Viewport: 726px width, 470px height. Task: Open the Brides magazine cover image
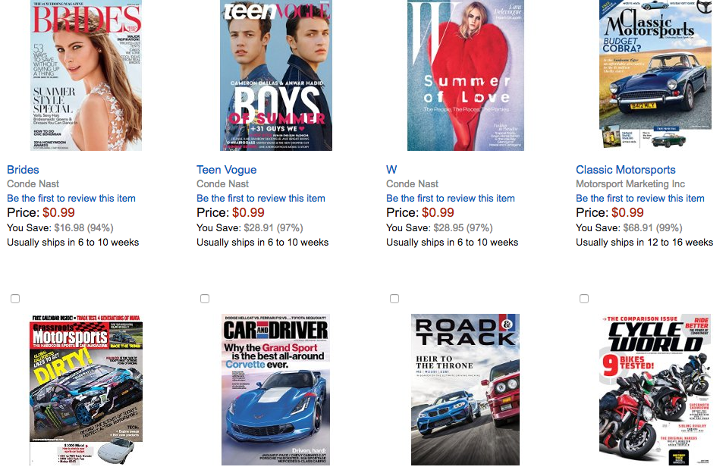coord(86,76)
